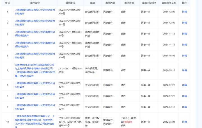The width and height of the screenshot is (202, 128).
Task: Click the 相关案号 column header
Action: (x=70, y=3)
